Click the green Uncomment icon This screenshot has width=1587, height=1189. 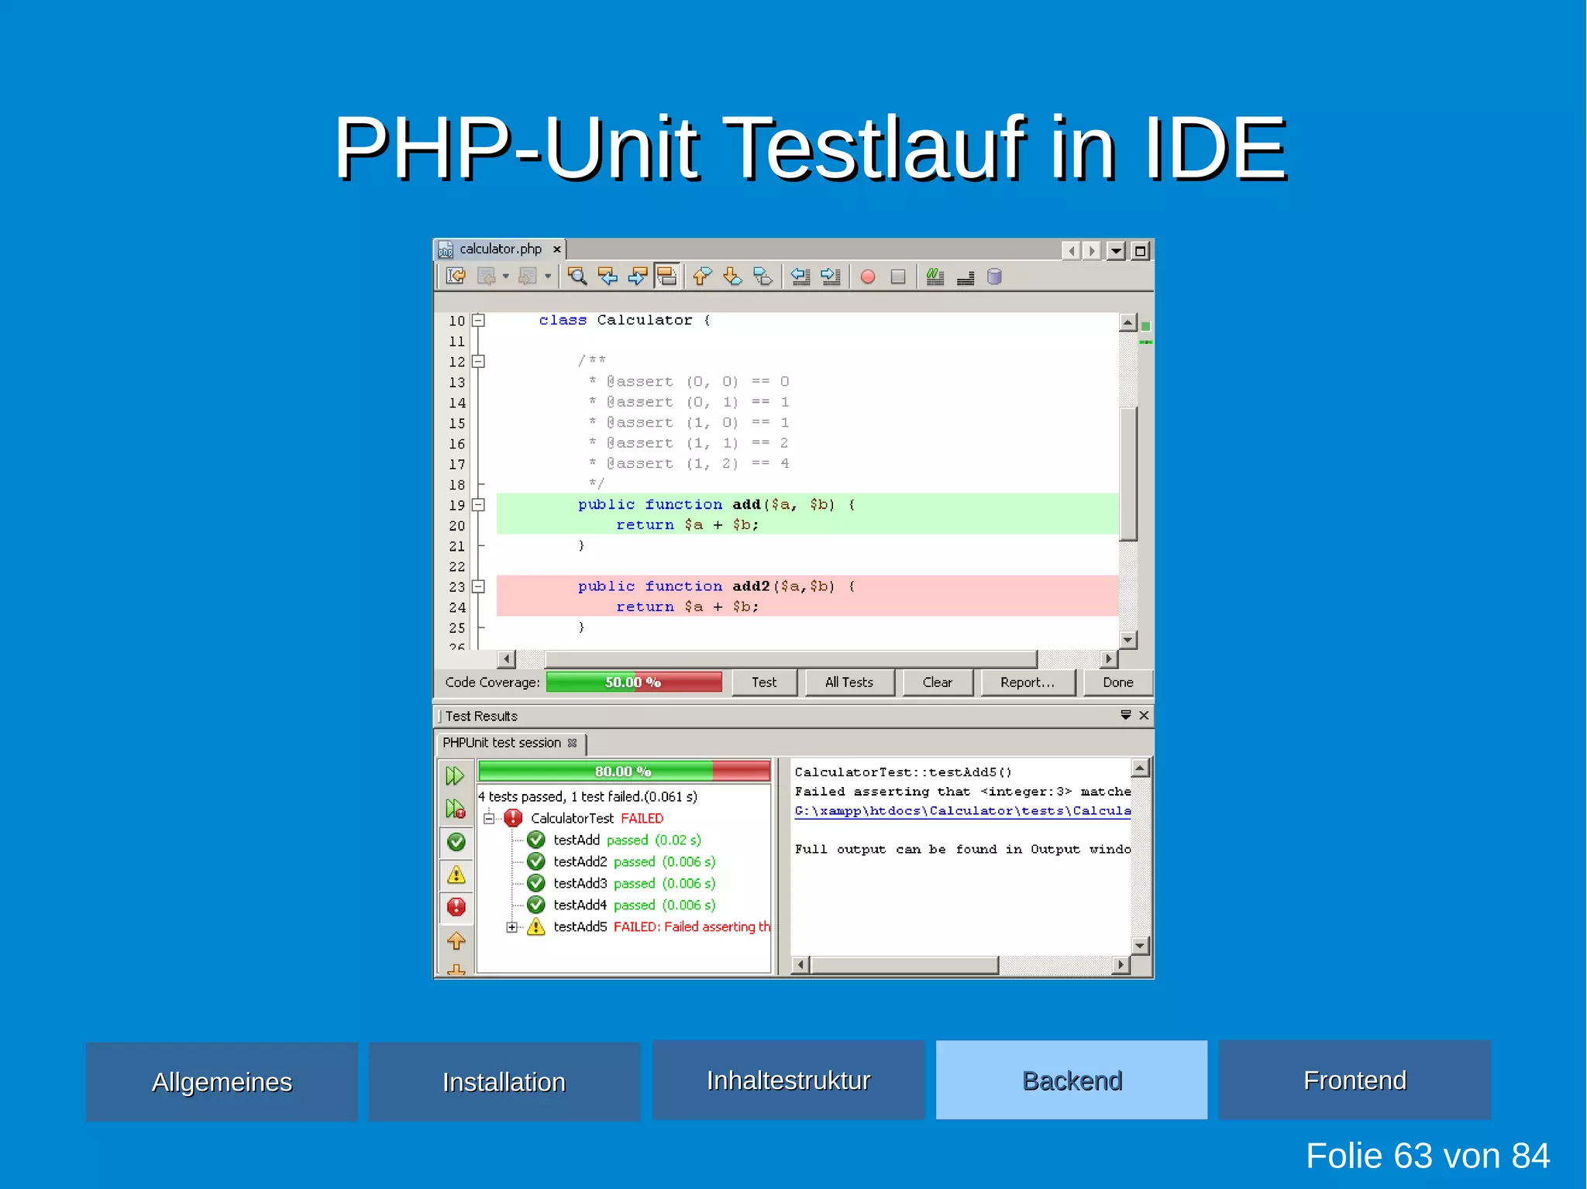(x=935, y=277)
